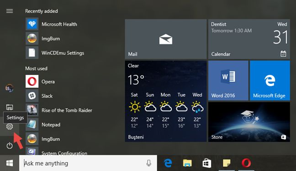Click the Windows Start button
296x171 pixels.
point(10,163)
